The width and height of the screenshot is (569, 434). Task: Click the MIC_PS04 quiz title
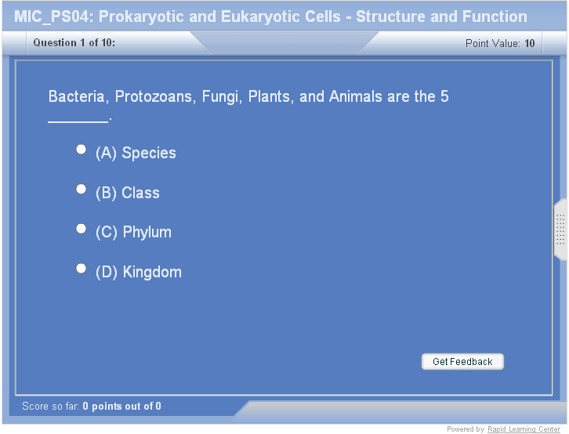coord(270,16)
